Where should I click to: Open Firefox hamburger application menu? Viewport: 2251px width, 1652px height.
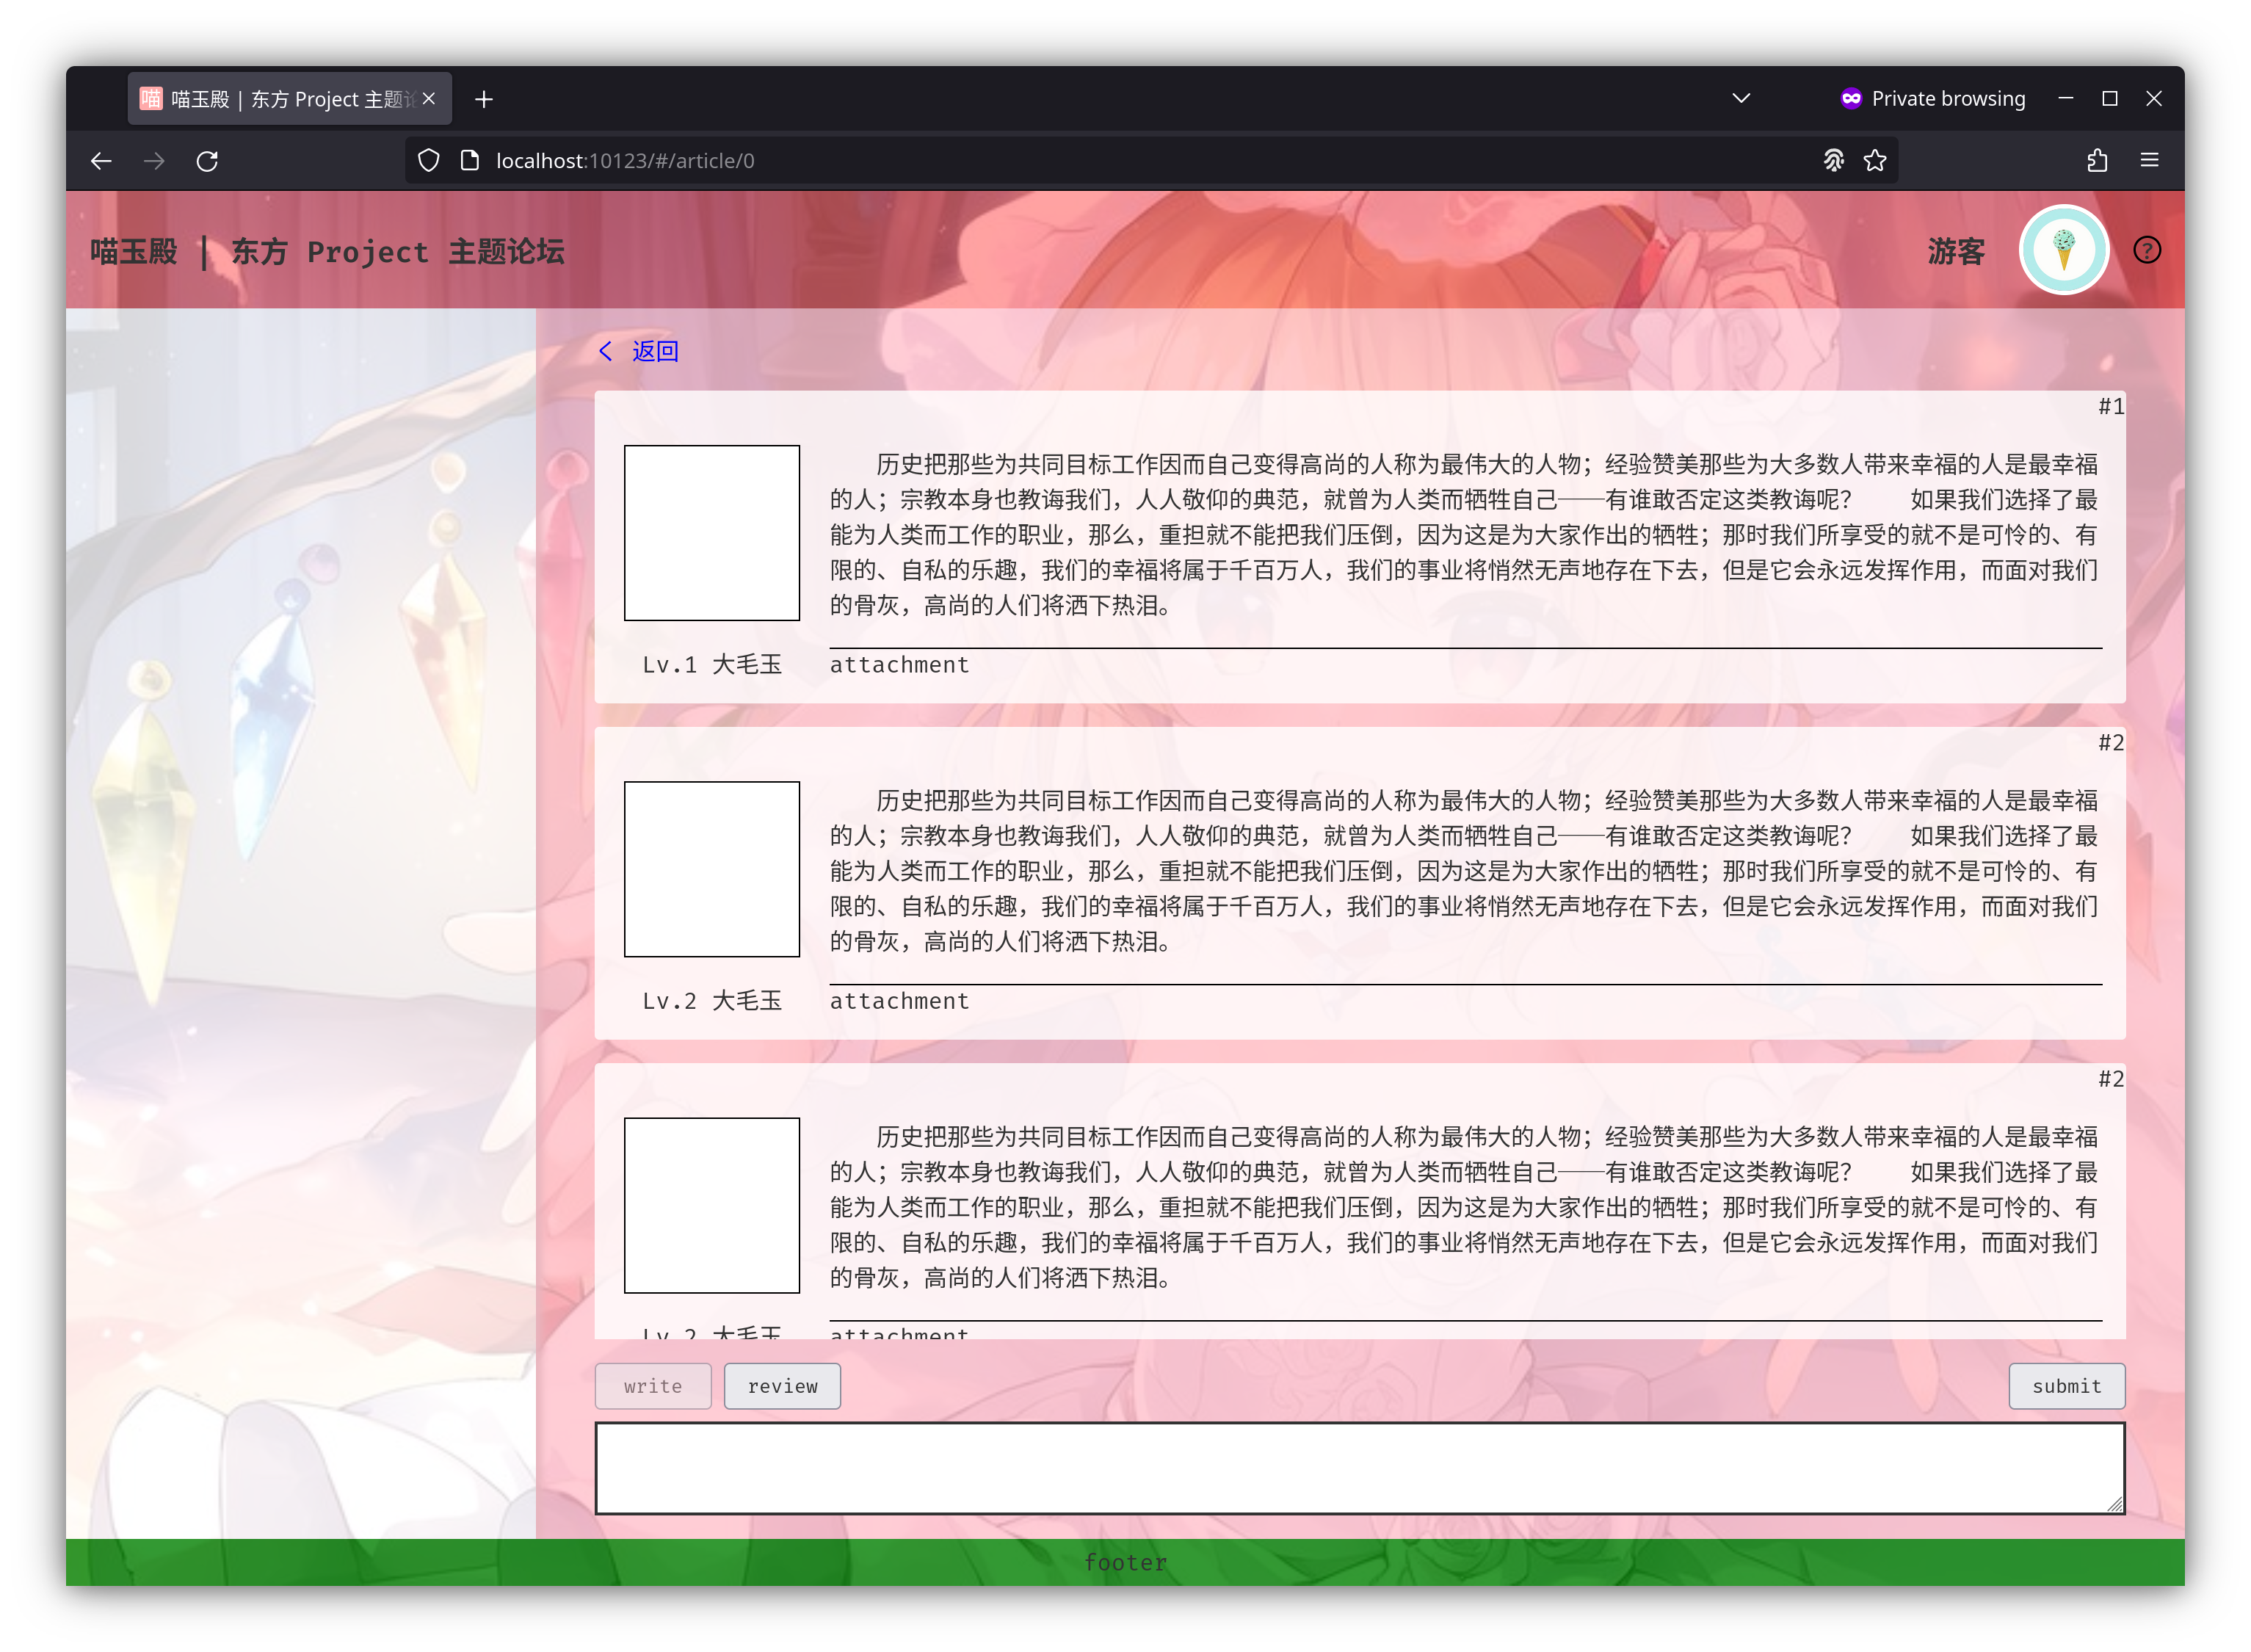tap(2149, 161)
